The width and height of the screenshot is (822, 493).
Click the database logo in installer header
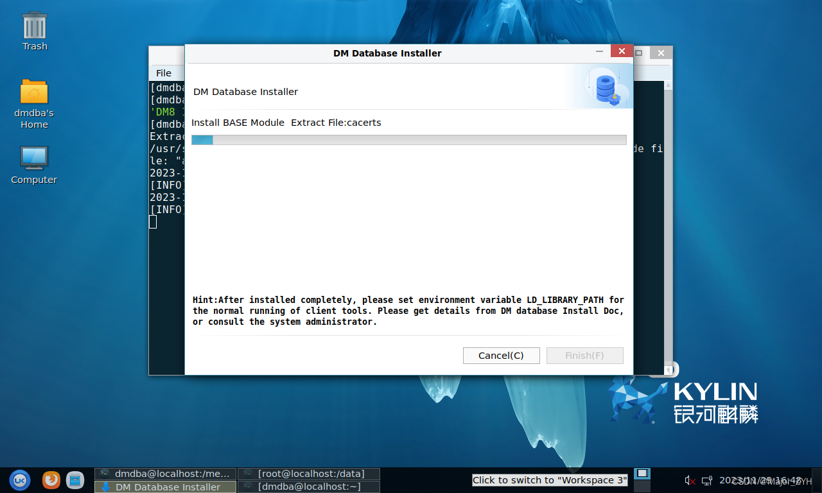[606, 89]
